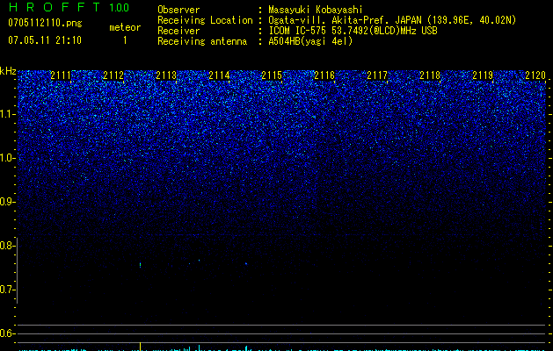Click the 1.0 frequency axis label
This screenshot has height=351, width=553.
(x=8, y=158)
